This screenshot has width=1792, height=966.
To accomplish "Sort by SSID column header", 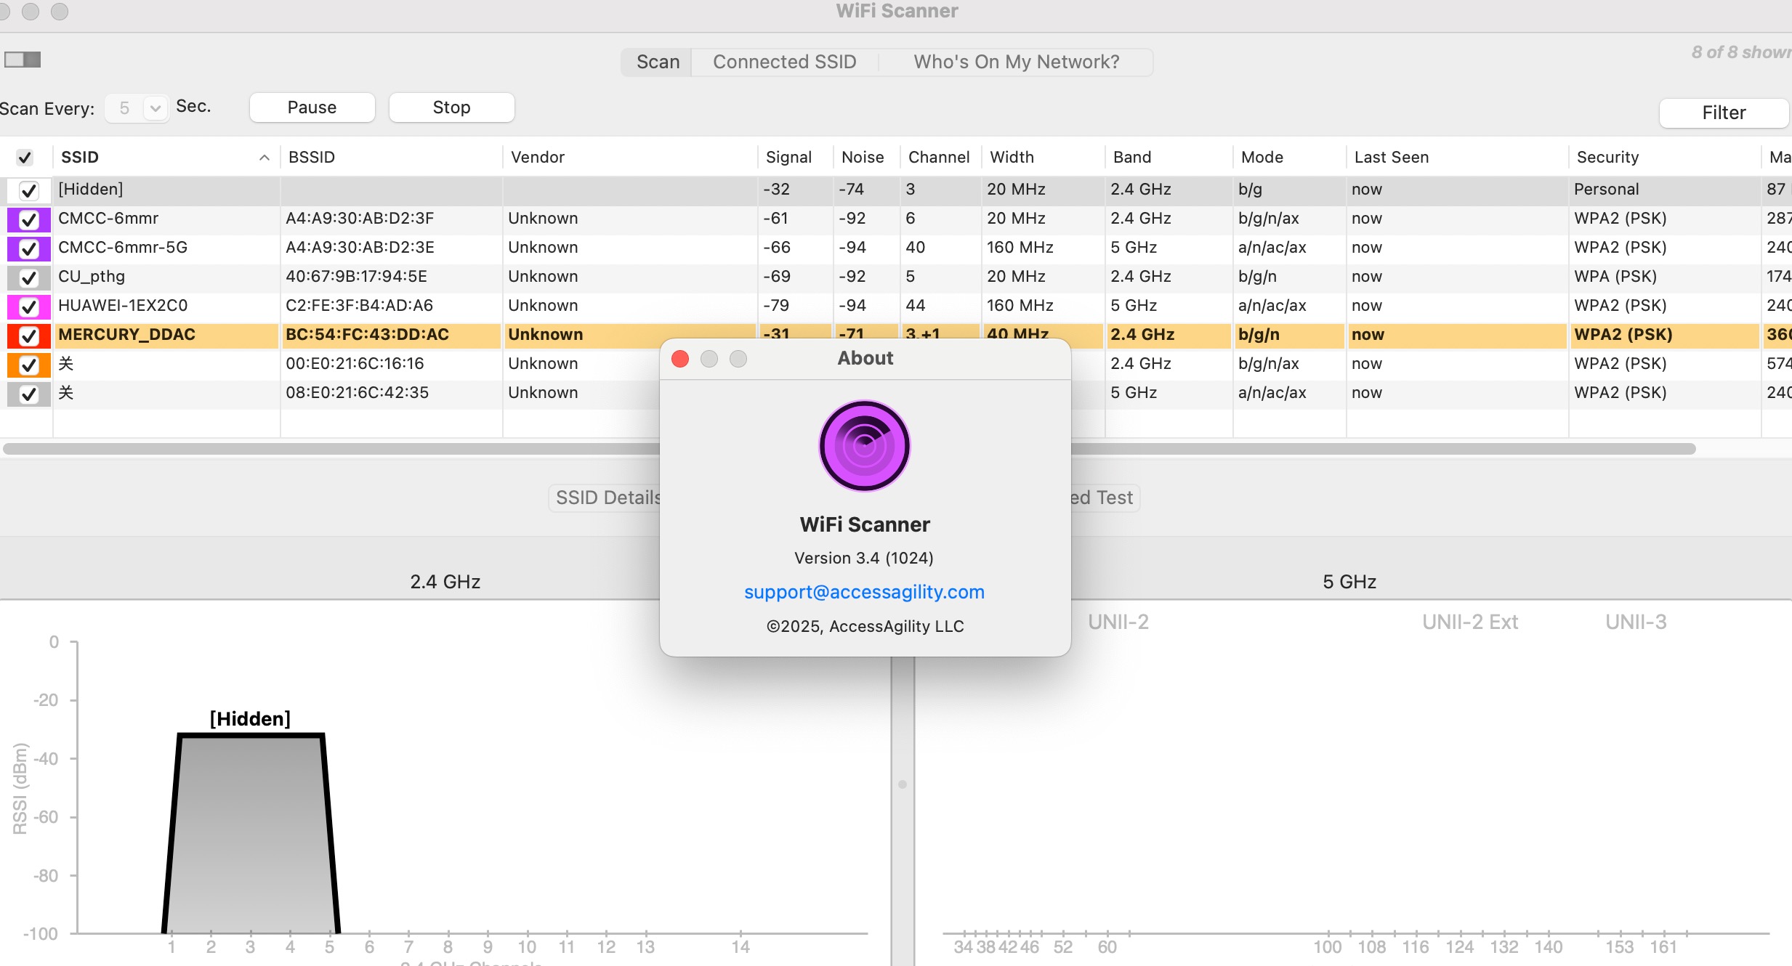I will click(166, 157).
